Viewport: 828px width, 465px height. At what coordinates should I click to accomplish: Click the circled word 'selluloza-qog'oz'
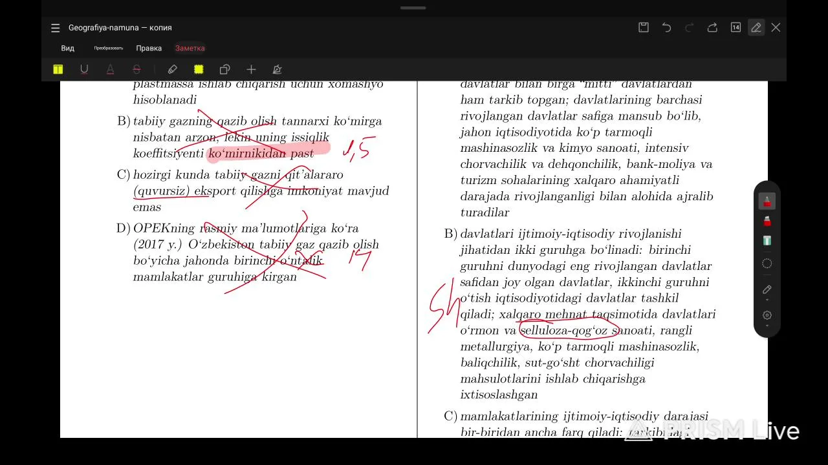click(564, 331)
